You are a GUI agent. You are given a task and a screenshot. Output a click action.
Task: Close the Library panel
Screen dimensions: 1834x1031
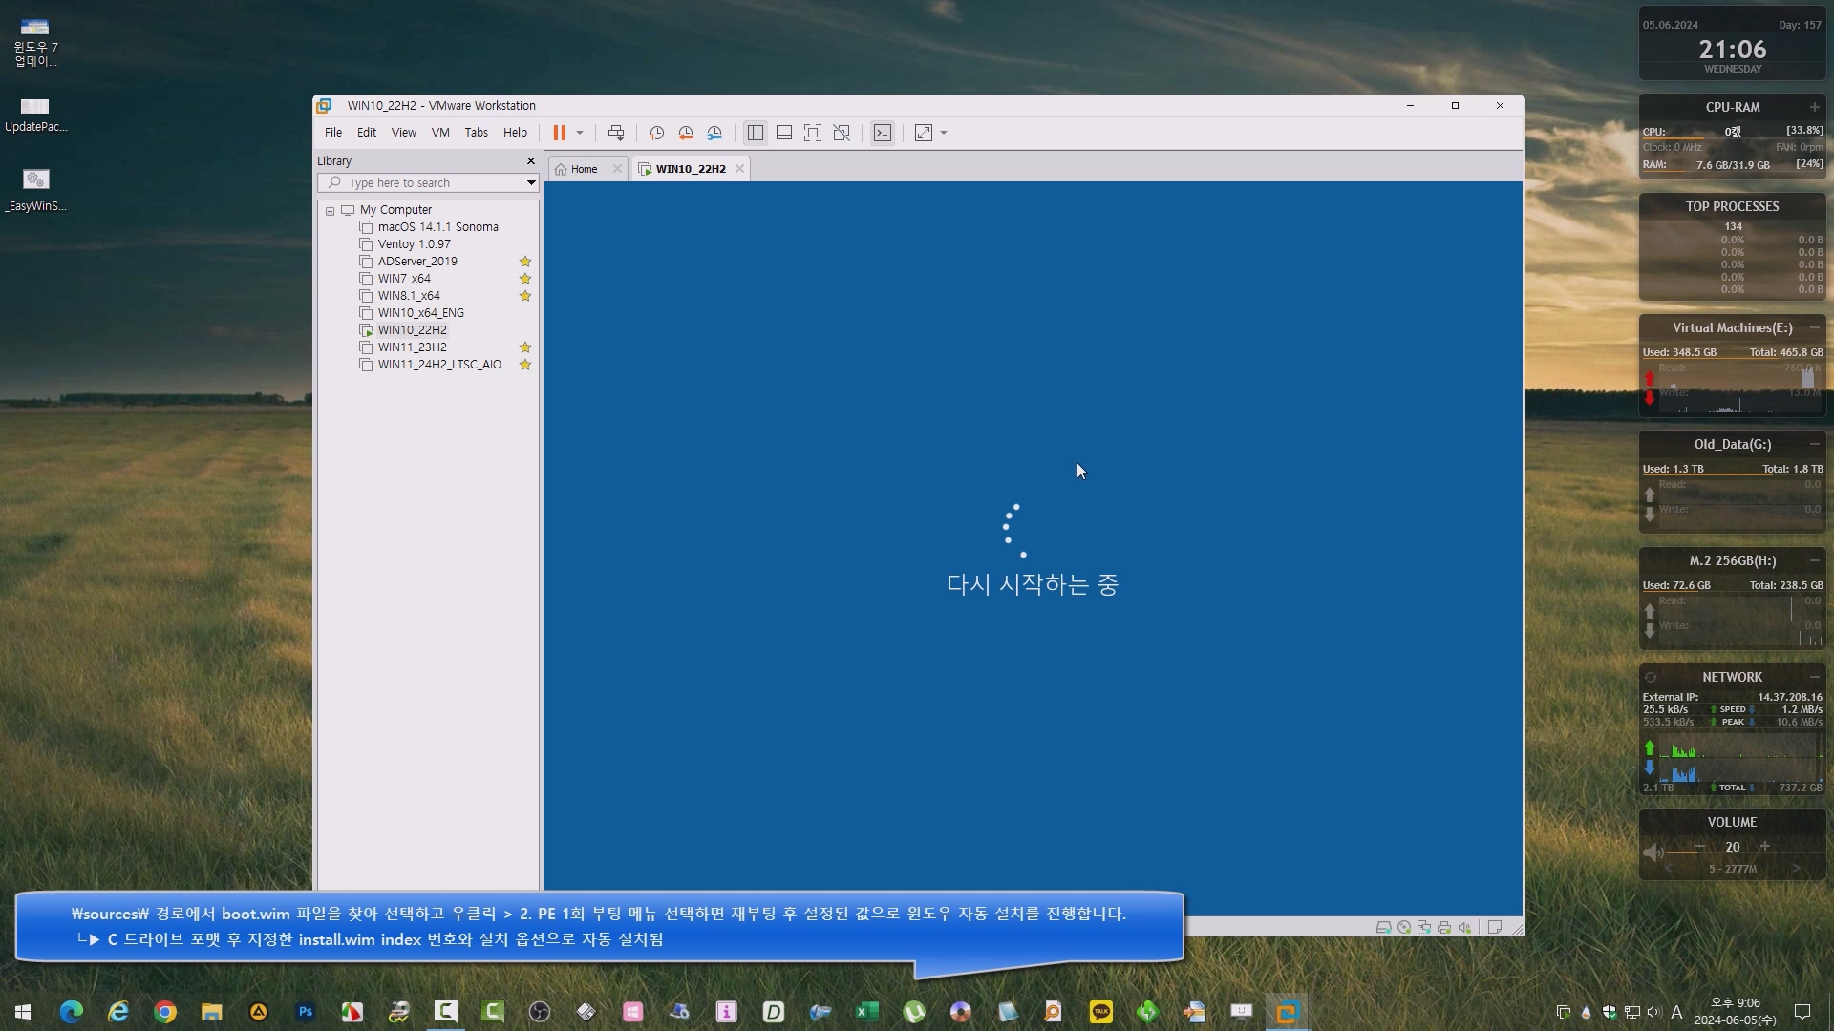click(531, 160)
